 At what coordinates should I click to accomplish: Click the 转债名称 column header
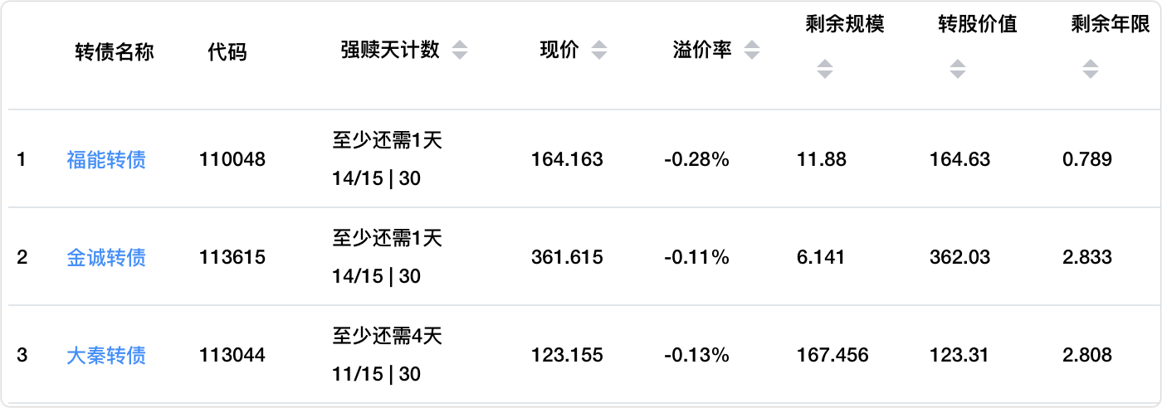click(115, 51)
